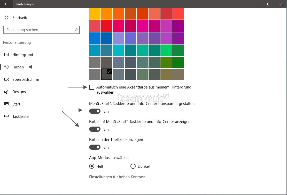The width and height of the screenshot is (287, 195).
Task: Click the Startseite gear icon
Action: 6,17
